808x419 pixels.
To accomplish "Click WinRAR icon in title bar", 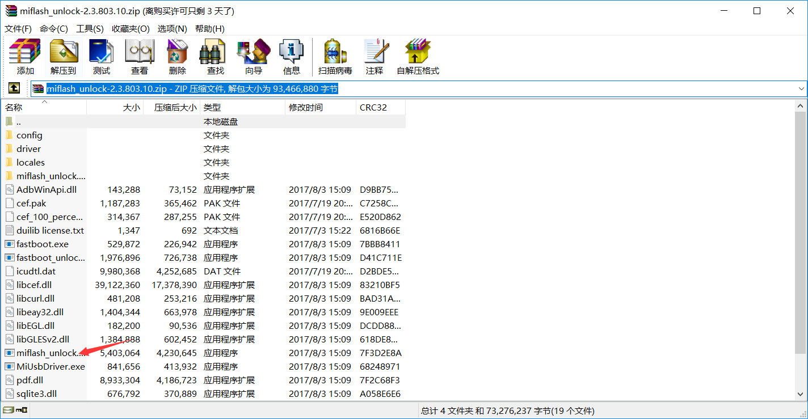I will 11,11.
